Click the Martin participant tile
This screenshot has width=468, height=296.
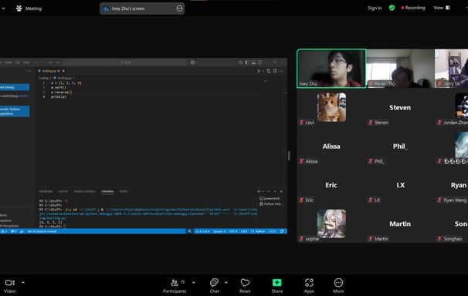tap(400, 224)
